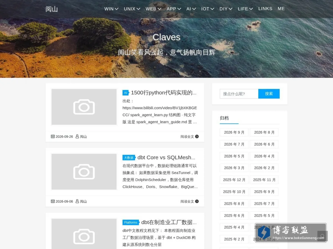Open the LINKS page
Viewport: 333px width, 249px height.
[x=265, y=9]
